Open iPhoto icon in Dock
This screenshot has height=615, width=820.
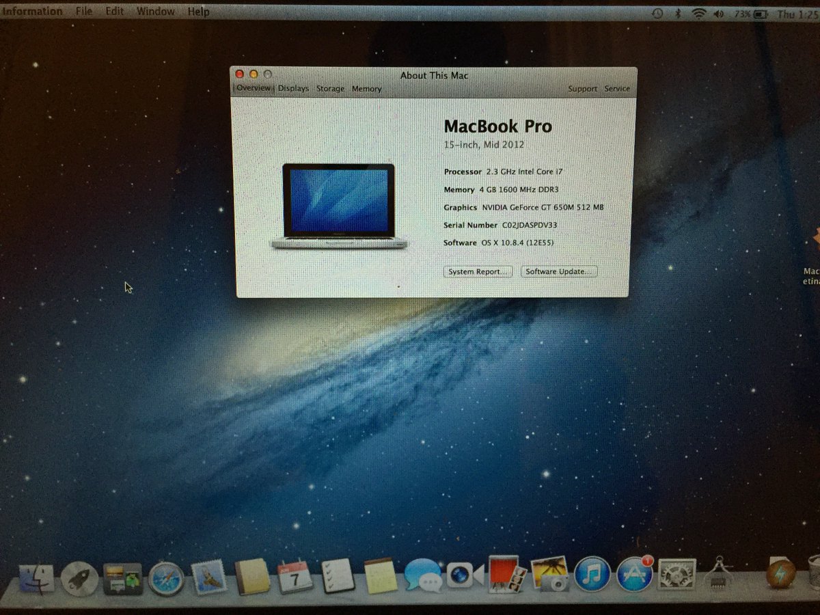(x=549, y=573)
